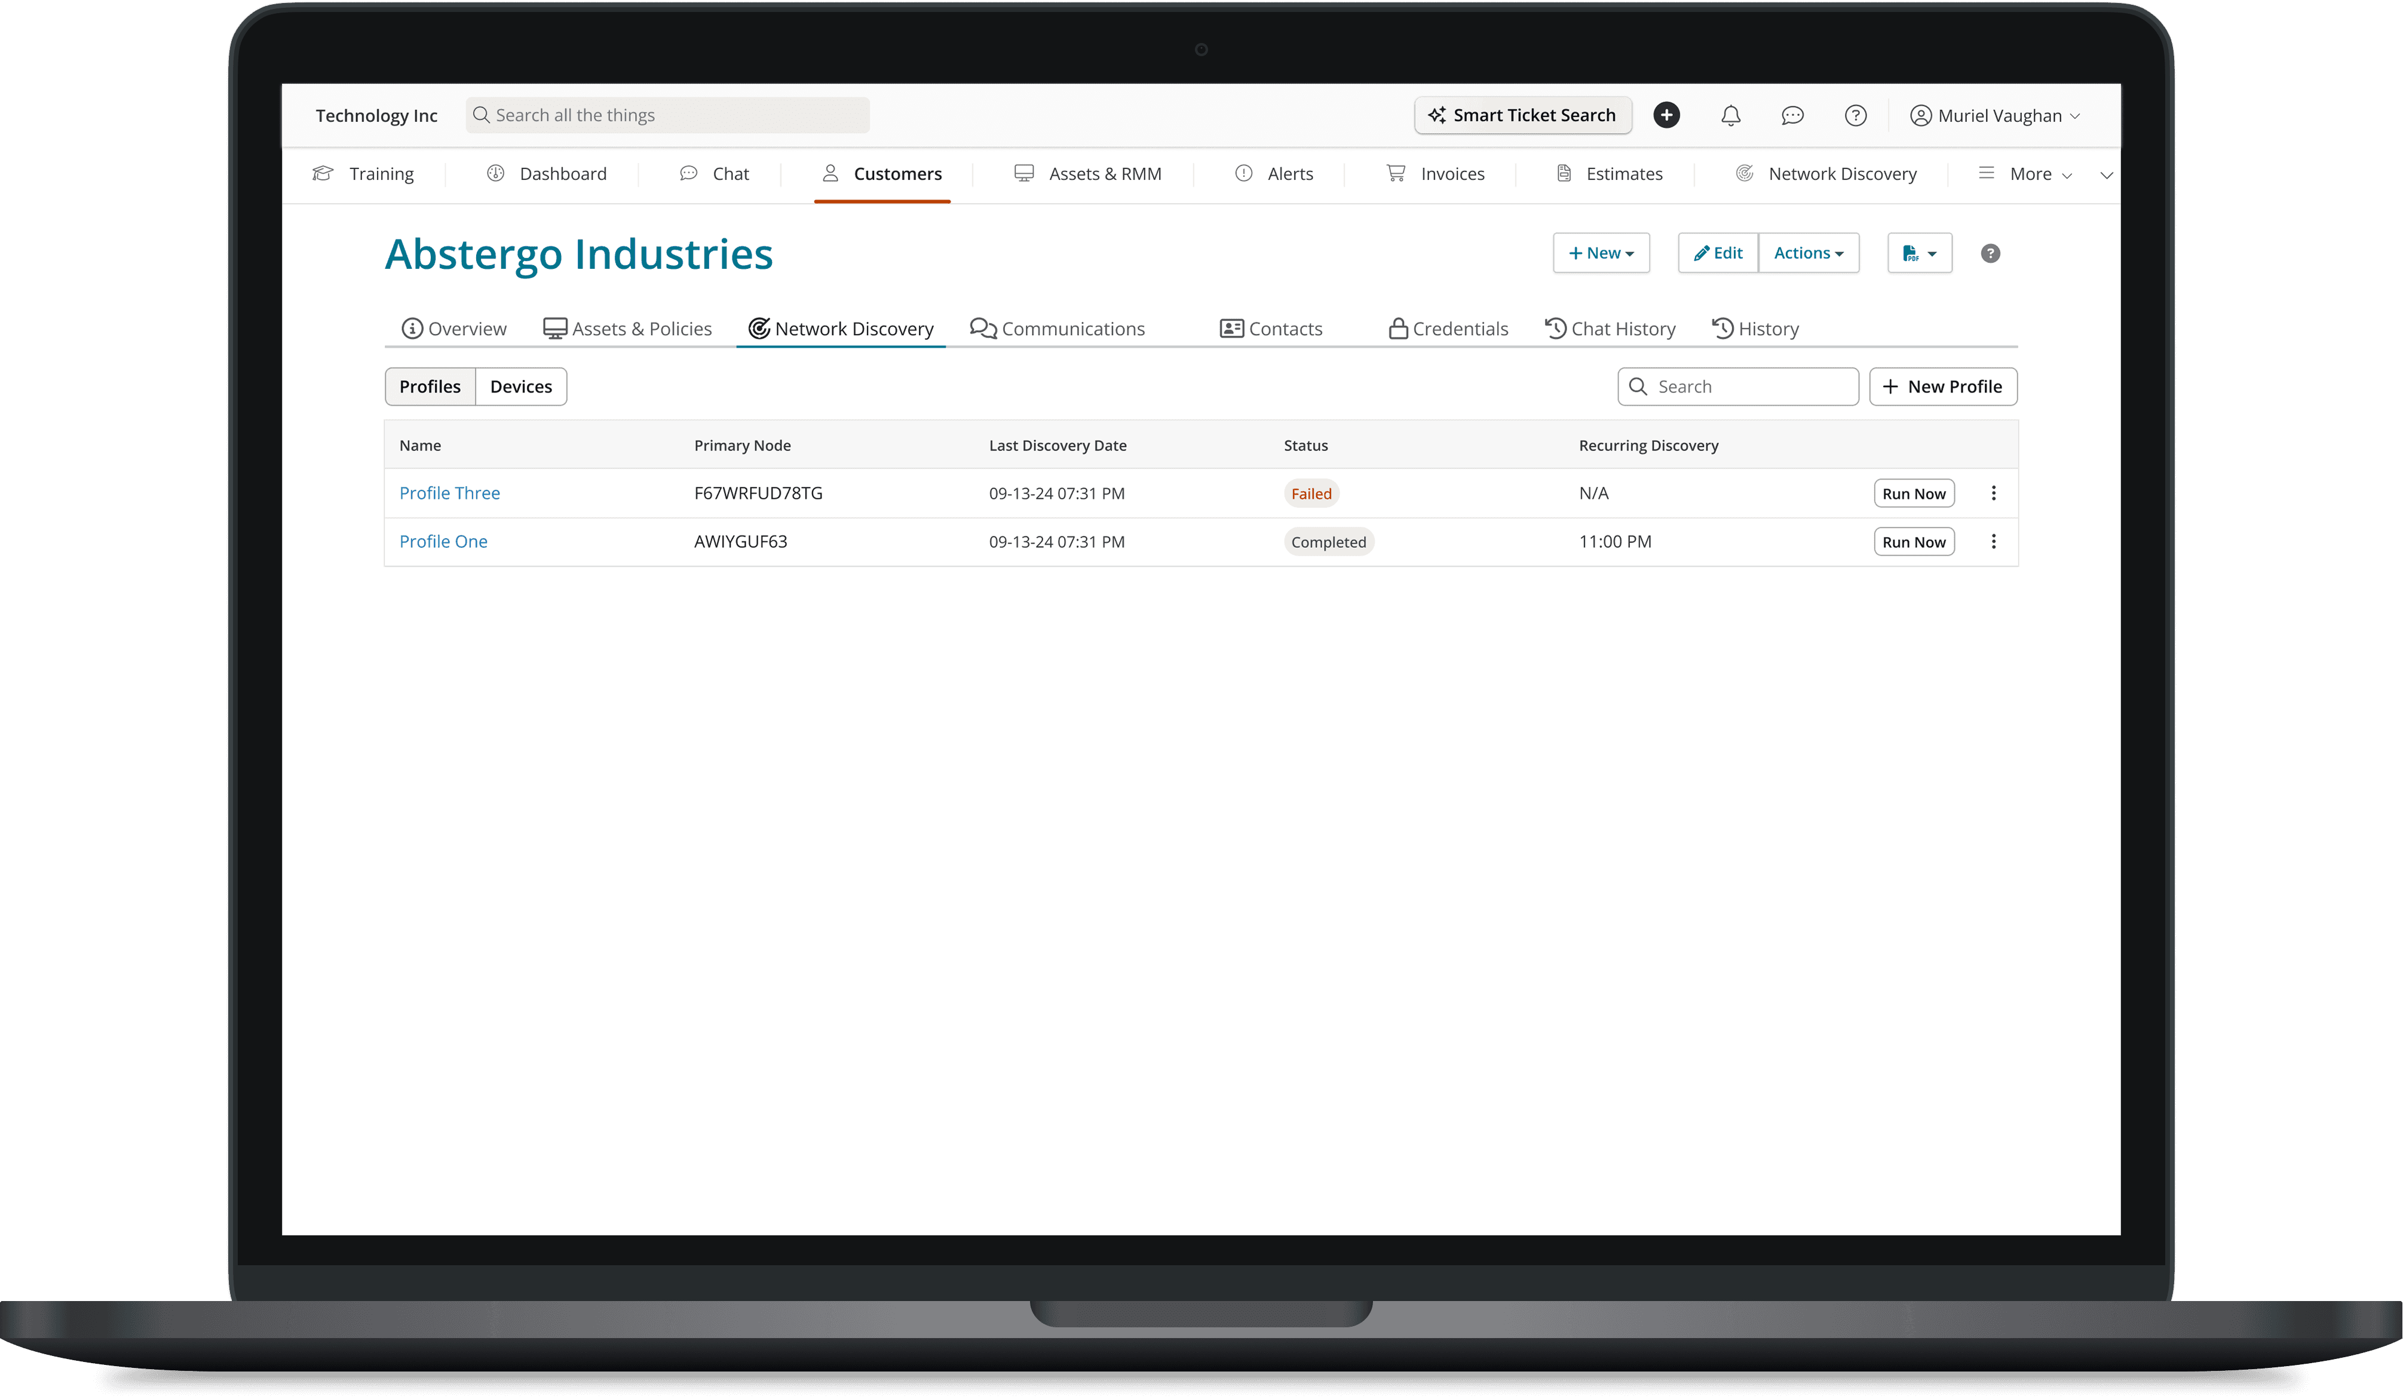Open help question mark in top bar
The width and height of the screenshot is (2403, 1399).
click(x=1855, y=115)
